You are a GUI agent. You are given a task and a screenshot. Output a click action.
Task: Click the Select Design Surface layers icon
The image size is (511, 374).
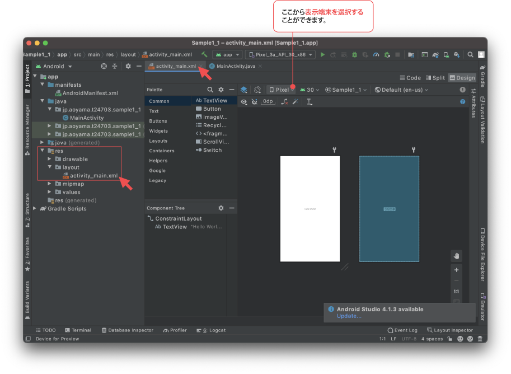244,90
